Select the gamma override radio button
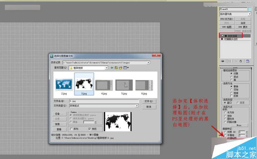The height and width of the screenshot is (159, 257). 71,122
